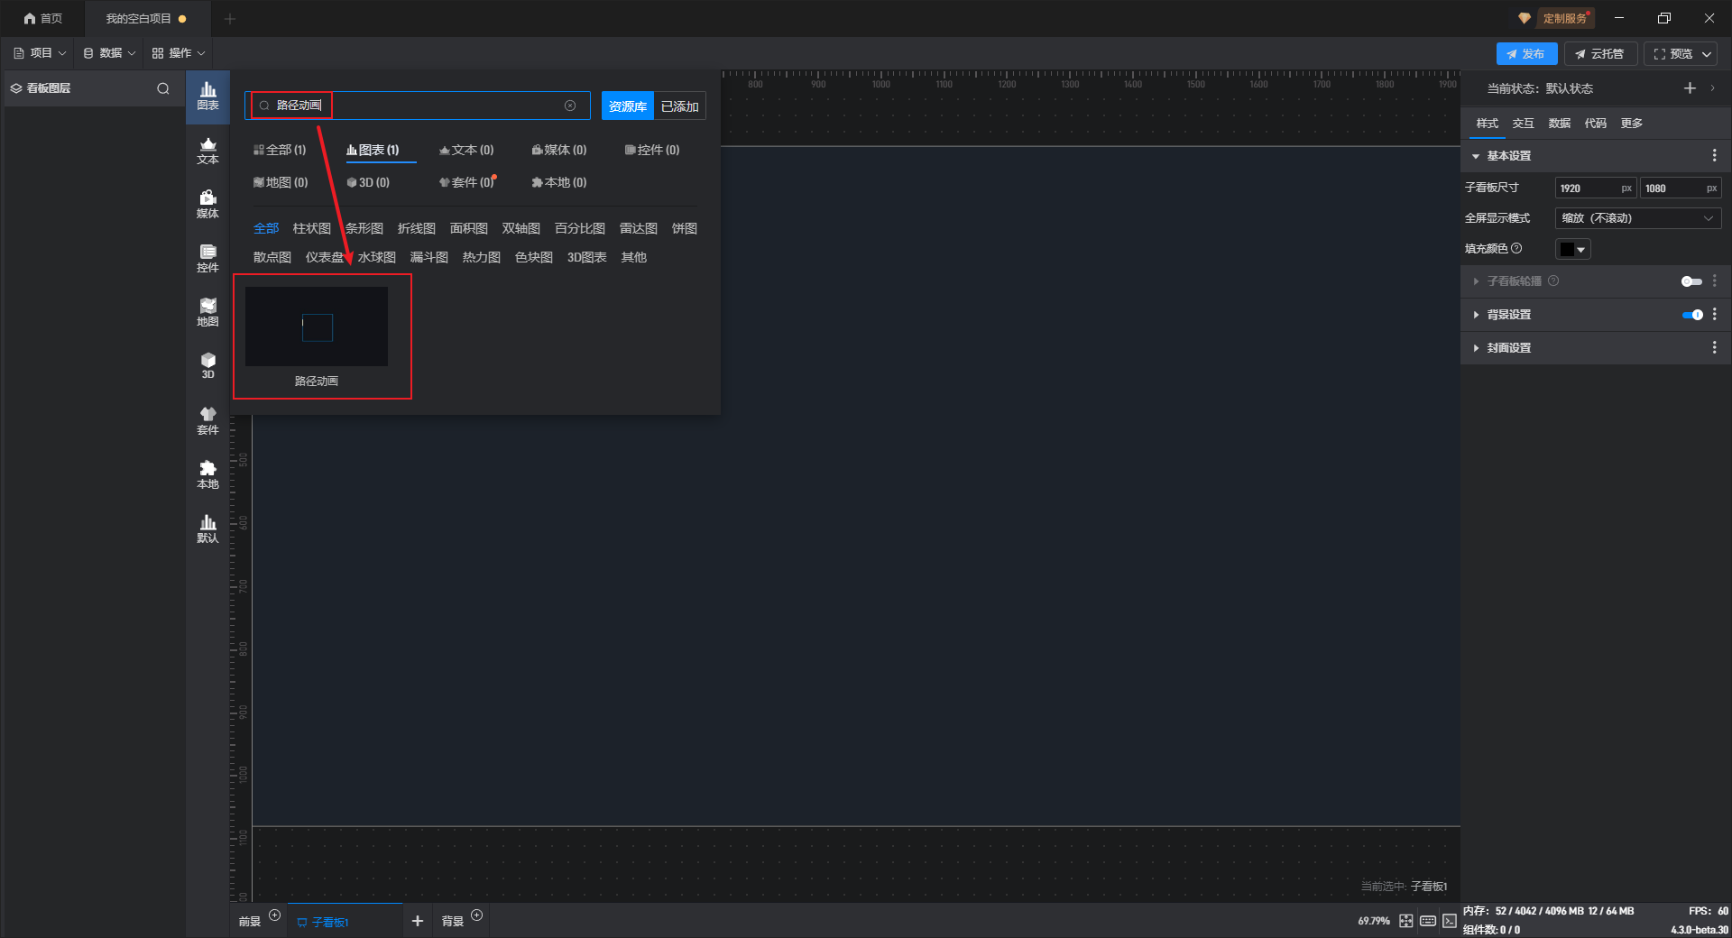Switch to the 交互 tab
This screenshot has height=938, width=1732.
pos(1523,124)
